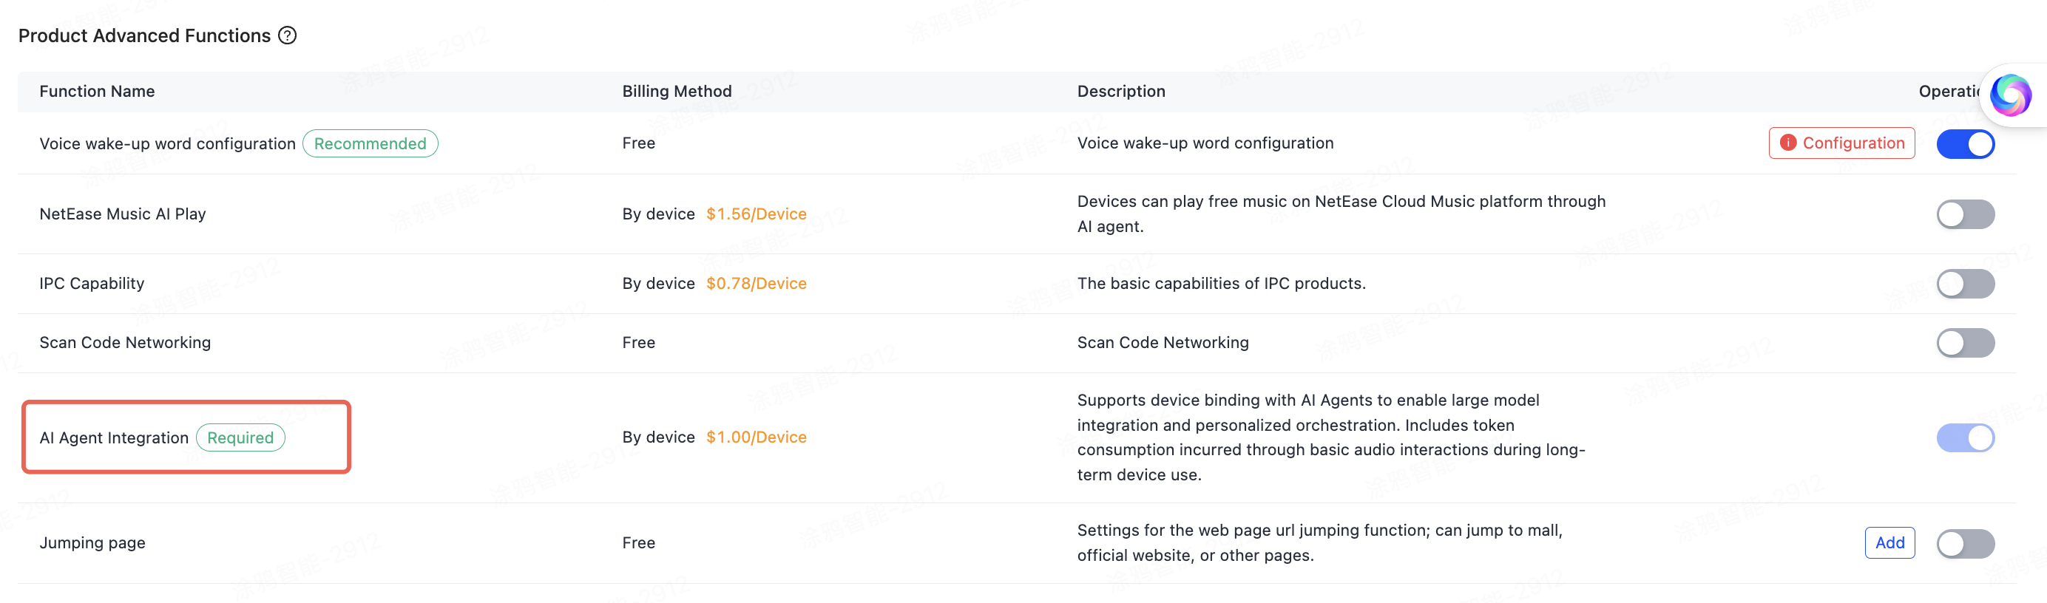Viewport: 2047px width, 603px height.
Task: Select the Recommended tag
Action: click(370, 144)
